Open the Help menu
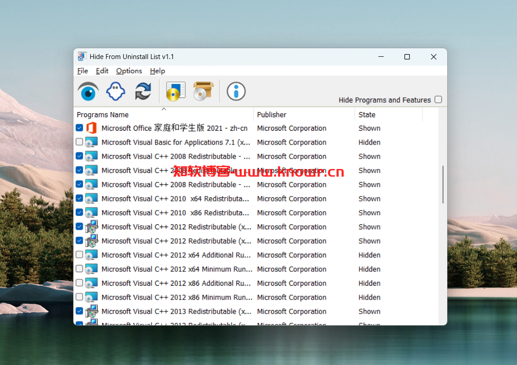This screenshot has height=365, width=517. pyautogui.click(x=157, y=71)
